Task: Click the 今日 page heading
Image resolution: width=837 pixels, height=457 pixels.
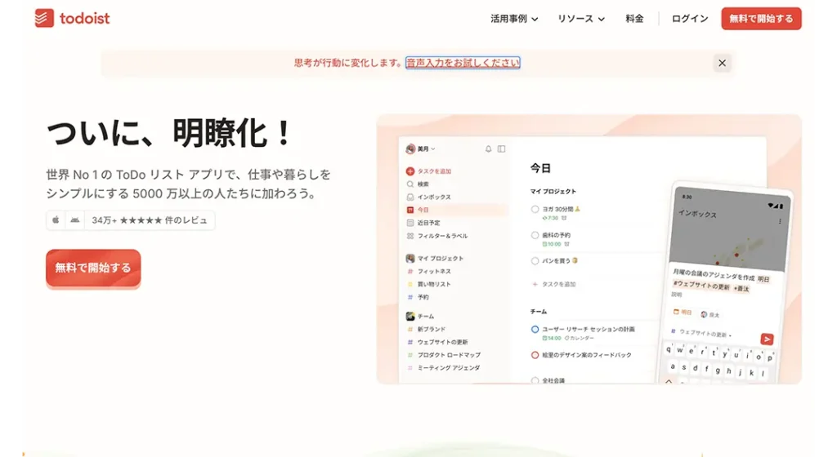Action: (540, 168)
